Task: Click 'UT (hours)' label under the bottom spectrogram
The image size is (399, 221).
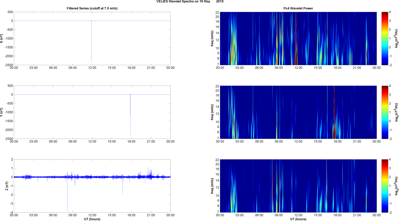Action: [298, 219]
